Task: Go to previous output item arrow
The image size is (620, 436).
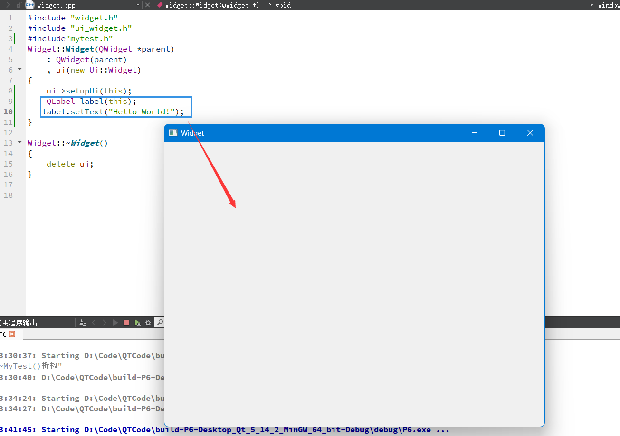Action: pos(94,323)
